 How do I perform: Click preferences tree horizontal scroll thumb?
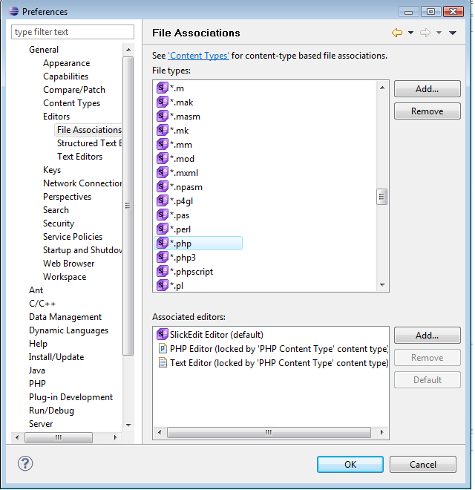pyautogui.click(x=59, y=437)
